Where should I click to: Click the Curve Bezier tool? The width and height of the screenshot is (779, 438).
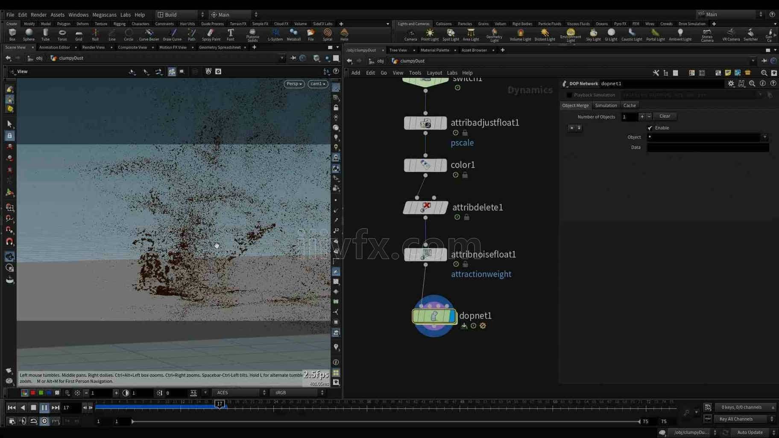(x=149, y=35)
